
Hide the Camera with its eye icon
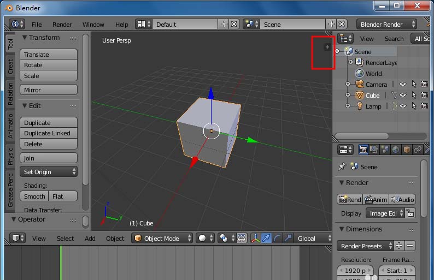[403, 85]
